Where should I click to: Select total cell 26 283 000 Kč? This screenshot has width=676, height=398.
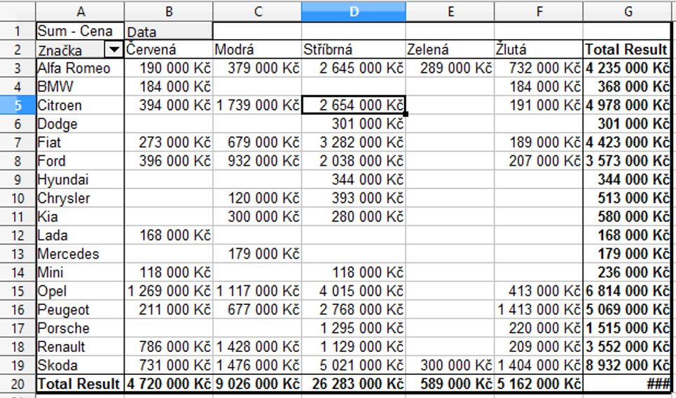[x=354, y=384]
